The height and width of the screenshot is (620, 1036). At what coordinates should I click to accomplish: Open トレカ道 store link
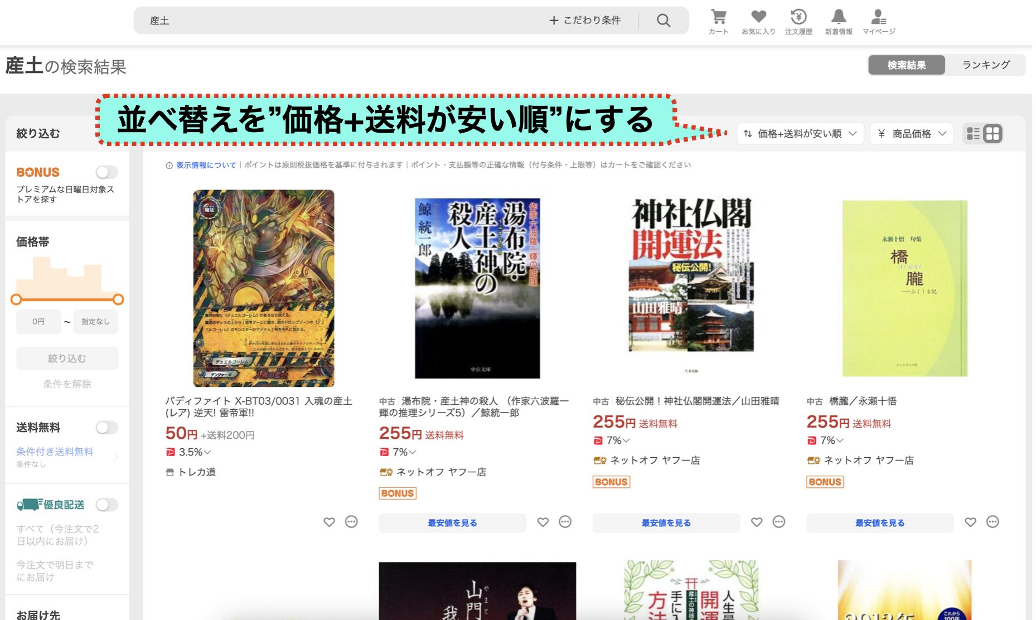coord(197,472)
